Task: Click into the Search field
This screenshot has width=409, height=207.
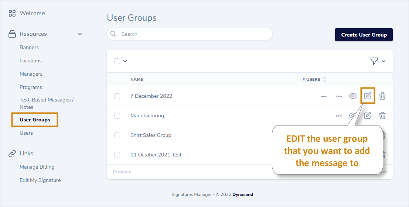Action: tap(192, 34)
